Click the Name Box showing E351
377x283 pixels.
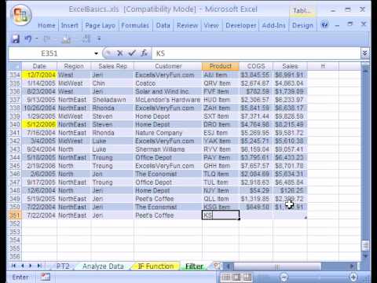point(49,53)
